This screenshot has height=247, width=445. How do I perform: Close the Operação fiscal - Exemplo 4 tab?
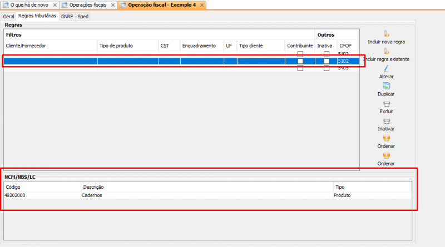202,5
